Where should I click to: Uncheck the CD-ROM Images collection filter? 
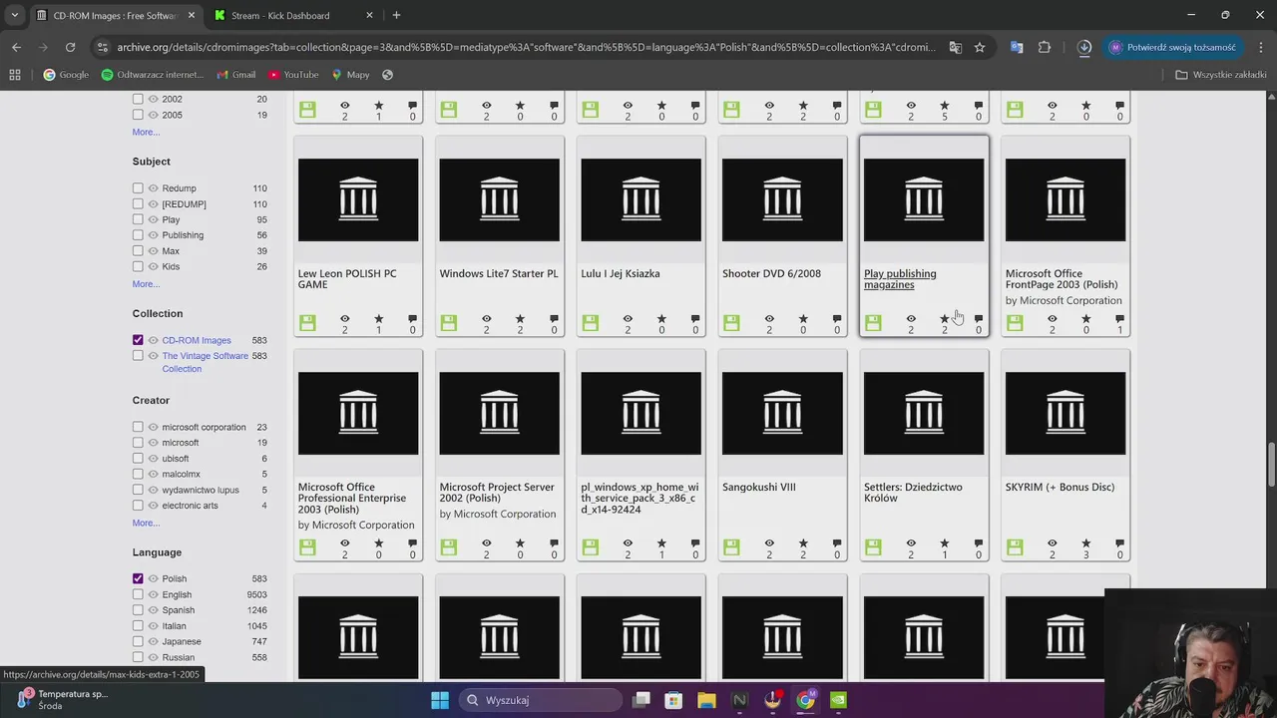(139, 340)
